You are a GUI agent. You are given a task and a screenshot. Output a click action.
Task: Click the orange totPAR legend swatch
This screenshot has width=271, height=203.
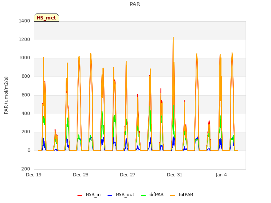point(173,195)
